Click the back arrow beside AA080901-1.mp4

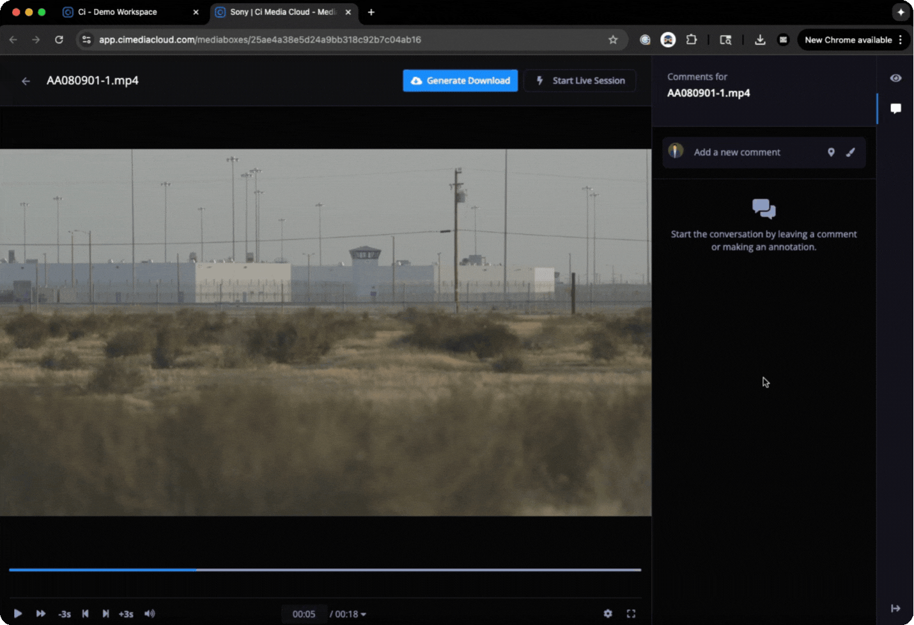26,81
